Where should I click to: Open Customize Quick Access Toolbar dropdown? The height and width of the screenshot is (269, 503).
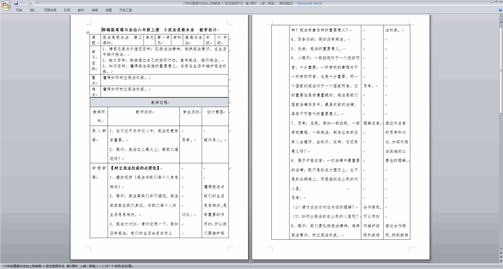tap(38, 3)
